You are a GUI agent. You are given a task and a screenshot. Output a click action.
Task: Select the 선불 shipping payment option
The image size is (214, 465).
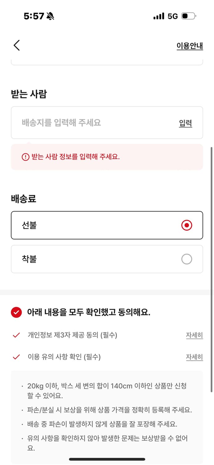point(107,225)
